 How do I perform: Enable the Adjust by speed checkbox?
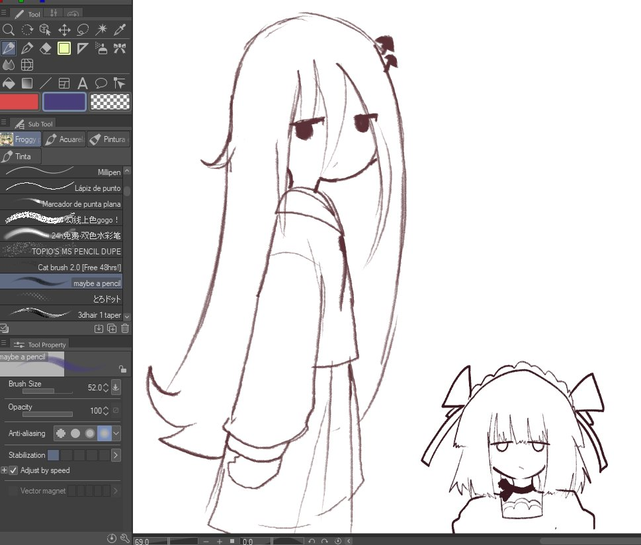click(x=15, y=470)
